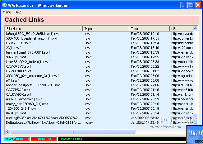Click the horizontal scrollbar left arrow
This screenshot has width=203, height=144.
7,132
